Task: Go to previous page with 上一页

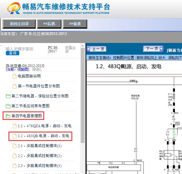Action: (x=97, y=49)
